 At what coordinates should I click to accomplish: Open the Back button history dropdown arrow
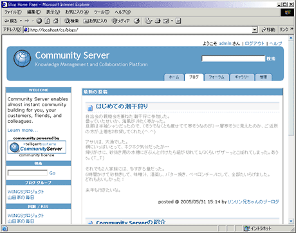click(21, 21)
